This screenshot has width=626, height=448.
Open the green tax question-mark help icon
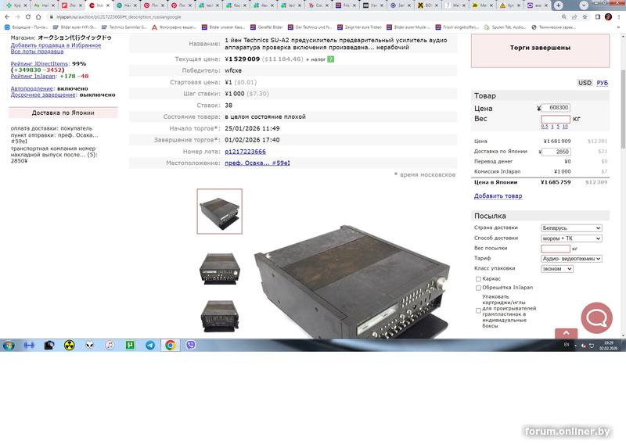tap(330, 59)
